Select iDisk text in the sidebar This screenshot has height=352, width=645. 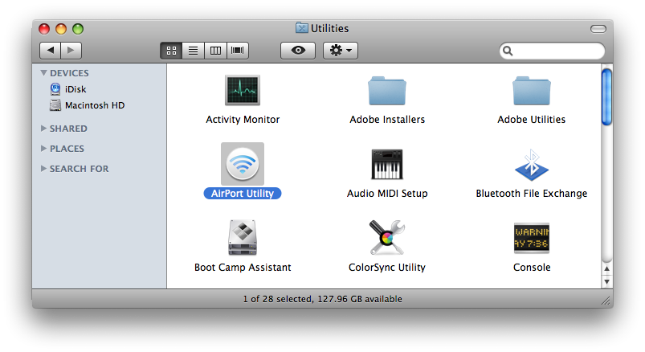pyautogui.click(x=76, y=89)
